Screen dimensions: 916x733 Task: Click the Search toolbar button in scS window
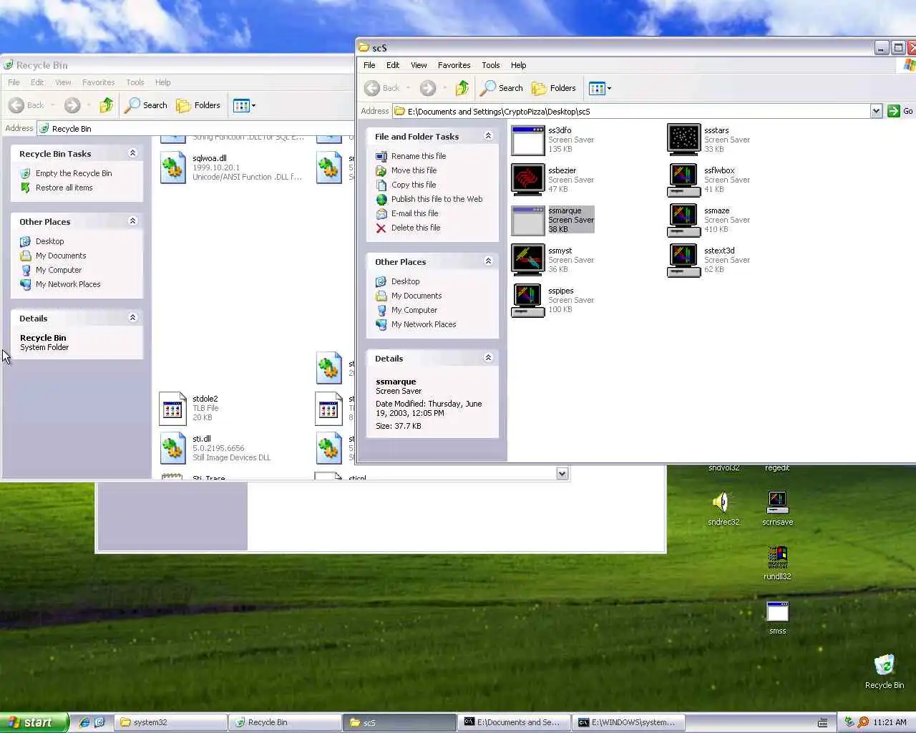pos(502,88)
